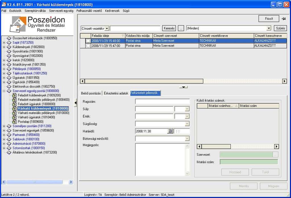
Task: Click the Postalap document icon
Action: pos(14,122)
